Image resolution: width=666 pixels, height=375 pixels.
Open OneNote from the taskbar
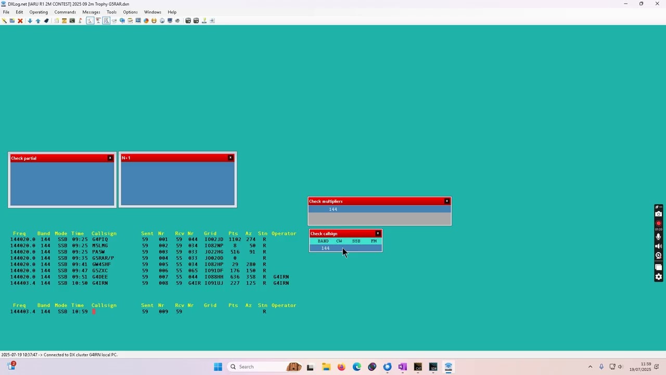click(402, 367)
